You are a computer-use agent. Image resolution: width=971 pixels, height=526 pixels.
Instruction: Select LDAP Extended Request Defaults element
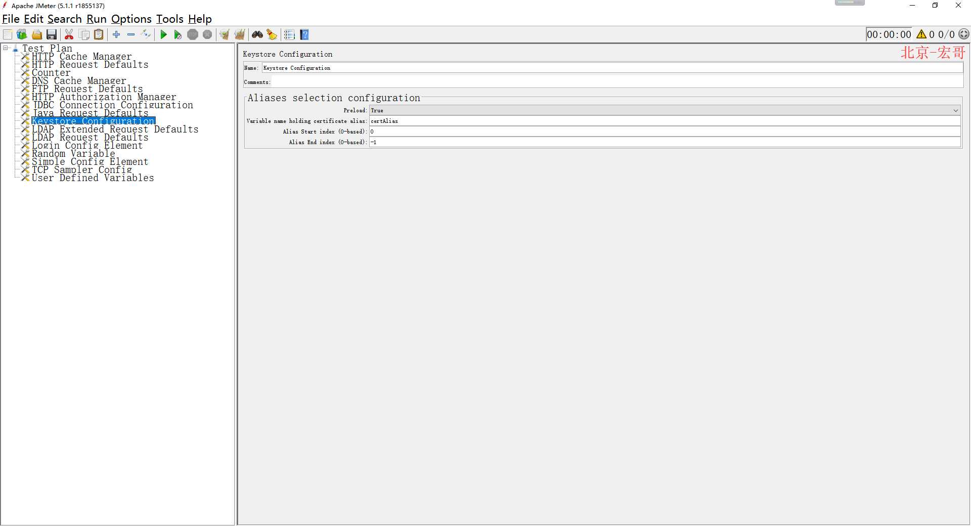coord(115,129)
